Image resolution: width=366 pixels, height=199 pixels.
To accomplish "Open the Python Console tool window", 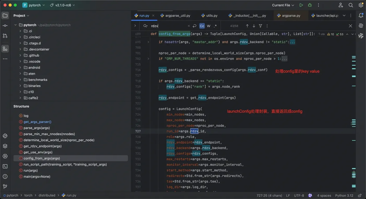I will [5, 136].
